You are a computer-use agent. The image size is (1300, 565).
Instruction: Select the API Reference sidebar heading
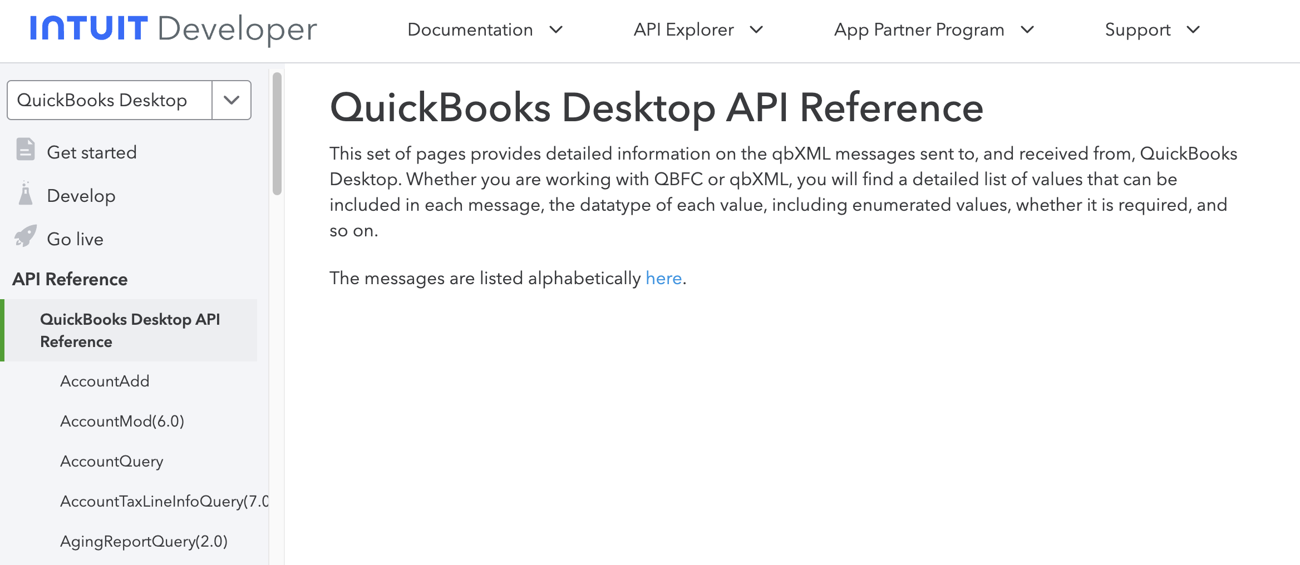click(70, 279)
